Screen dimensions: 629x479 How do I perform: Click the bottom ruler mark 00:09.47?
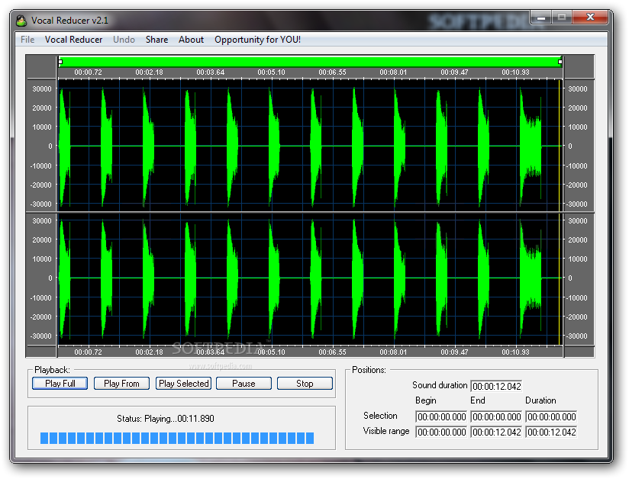click(454, 352)
